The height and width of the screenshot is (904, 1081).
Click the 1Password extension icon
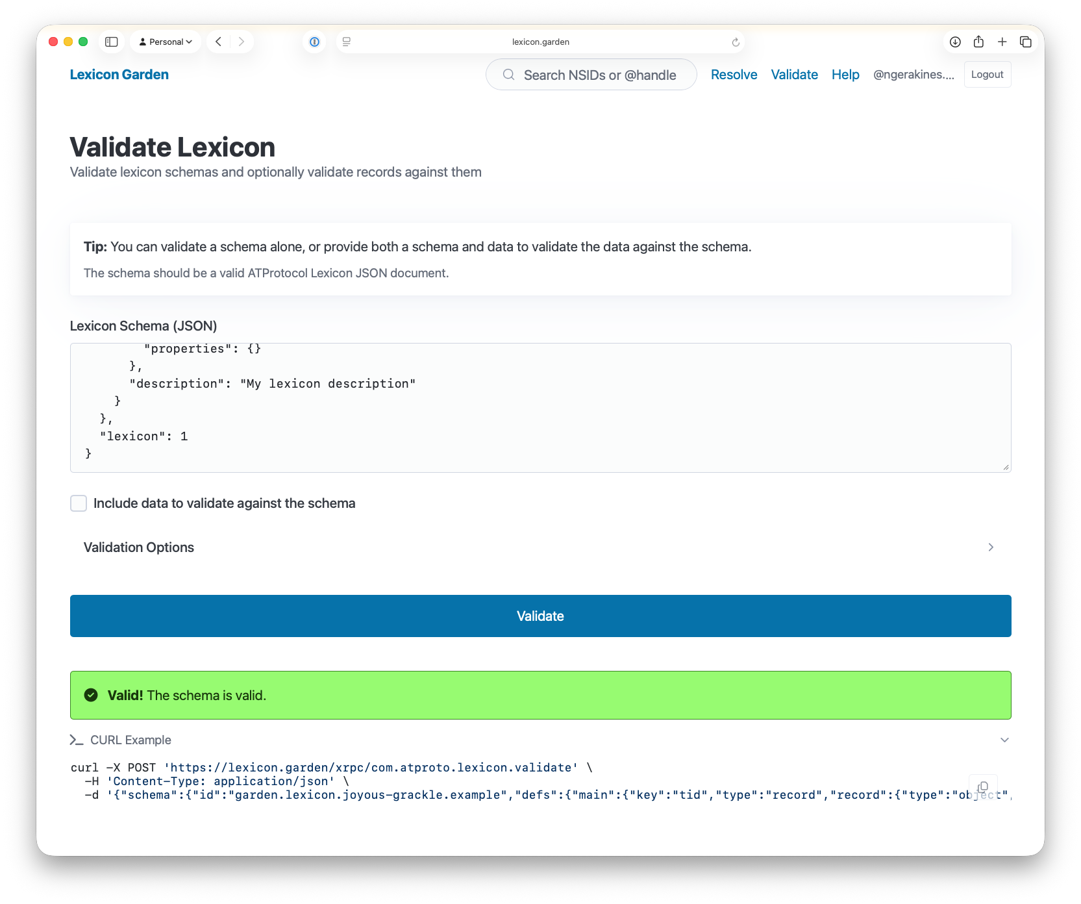point(314,42)
